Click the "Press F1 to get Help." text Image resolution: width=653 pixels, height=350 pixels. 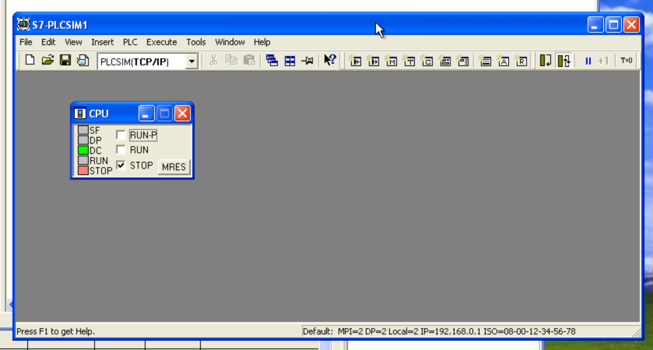(56, 331)
